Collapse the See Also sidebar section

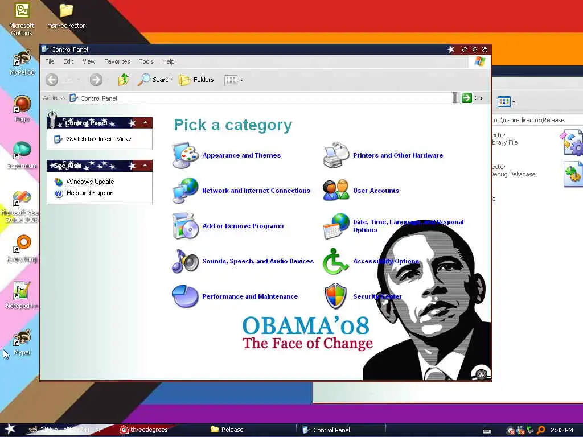click(145, 166)
